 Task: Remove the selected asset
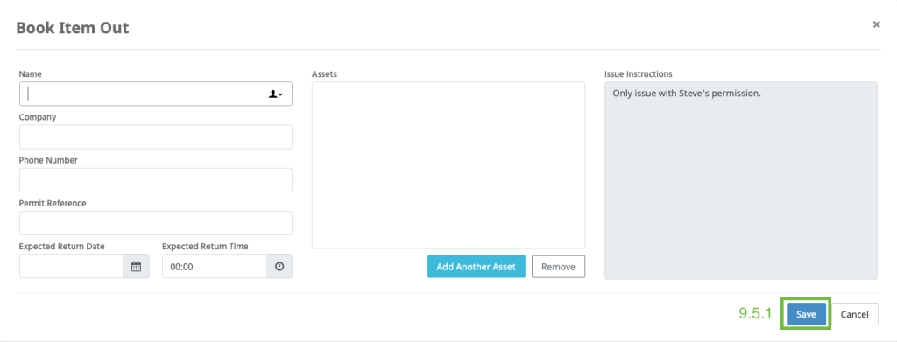(x=558, y=267)
